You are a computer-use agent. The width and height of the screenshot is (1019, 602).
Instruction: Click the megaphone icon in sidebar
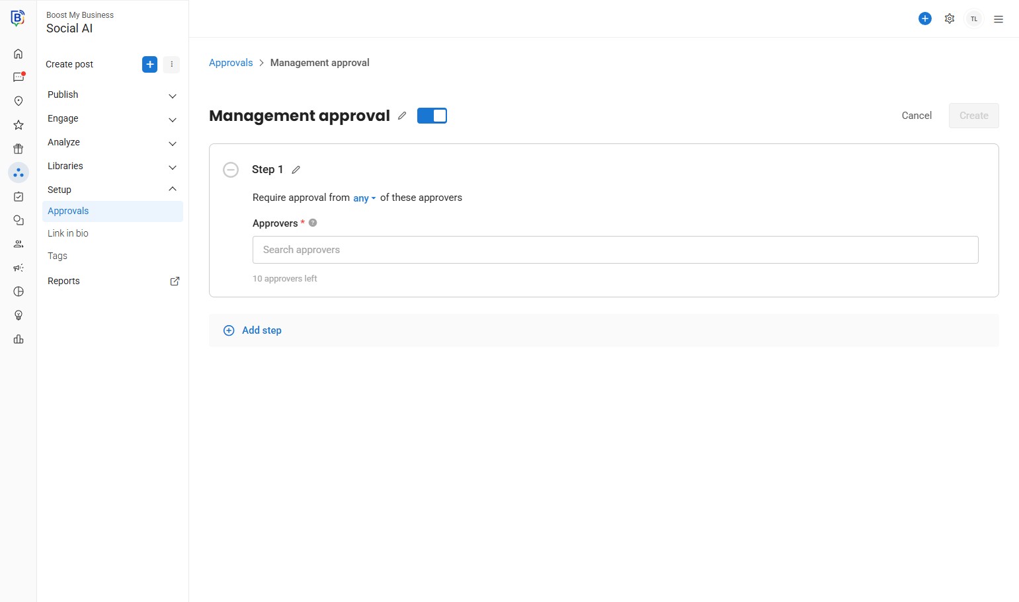19,268
